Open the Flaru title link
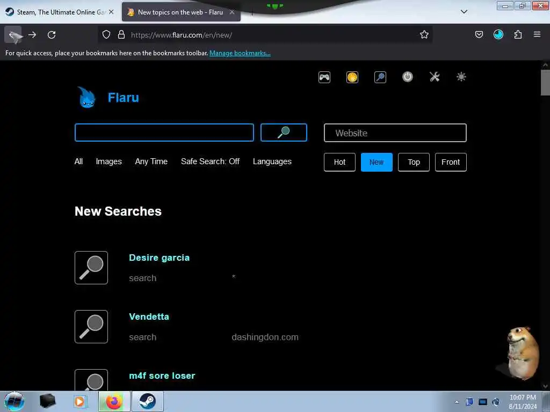 click(123, 98)
